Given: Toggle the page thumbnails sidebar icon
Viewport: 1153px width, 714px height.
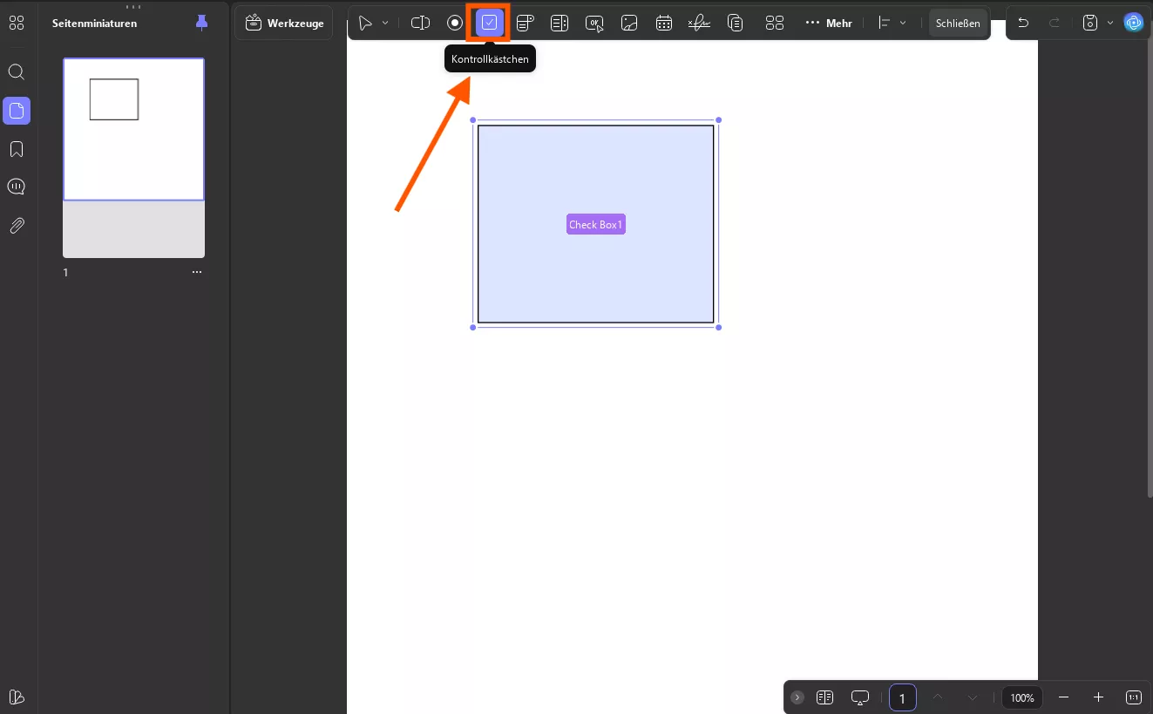Looking at the screenshot, I should (17, 111).
